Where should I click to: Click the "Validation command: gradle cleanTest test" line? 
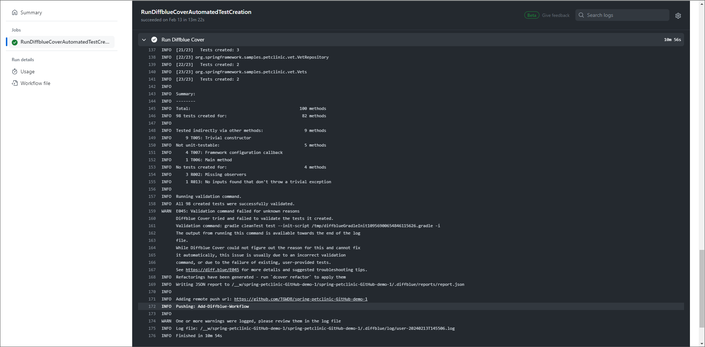tap(308, 226)
